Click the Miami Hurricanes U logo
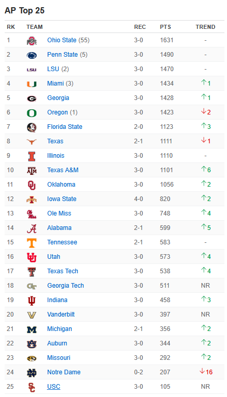Image resolution: width=227 pixels, height=397 pixels. point(31,84)
